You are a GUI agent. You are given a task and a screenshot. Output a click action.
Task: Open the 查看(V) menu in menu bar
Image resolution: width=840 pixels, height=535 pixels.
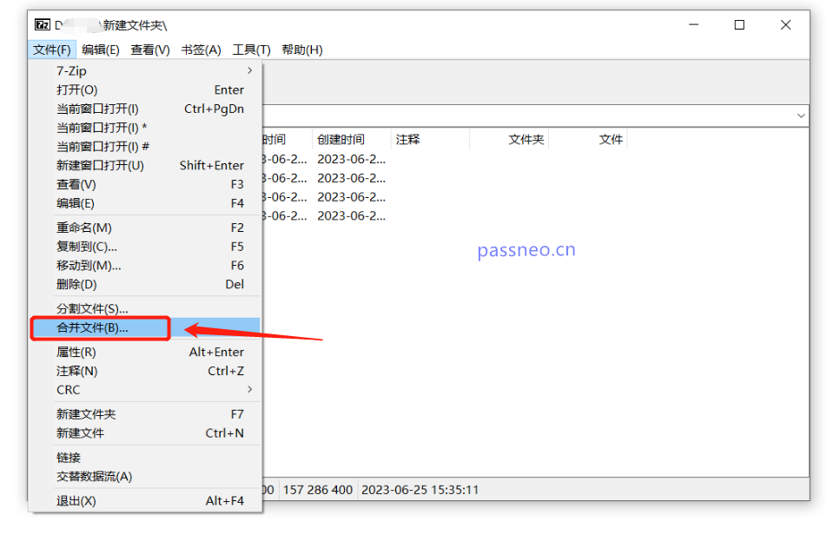tap(150, 50)
